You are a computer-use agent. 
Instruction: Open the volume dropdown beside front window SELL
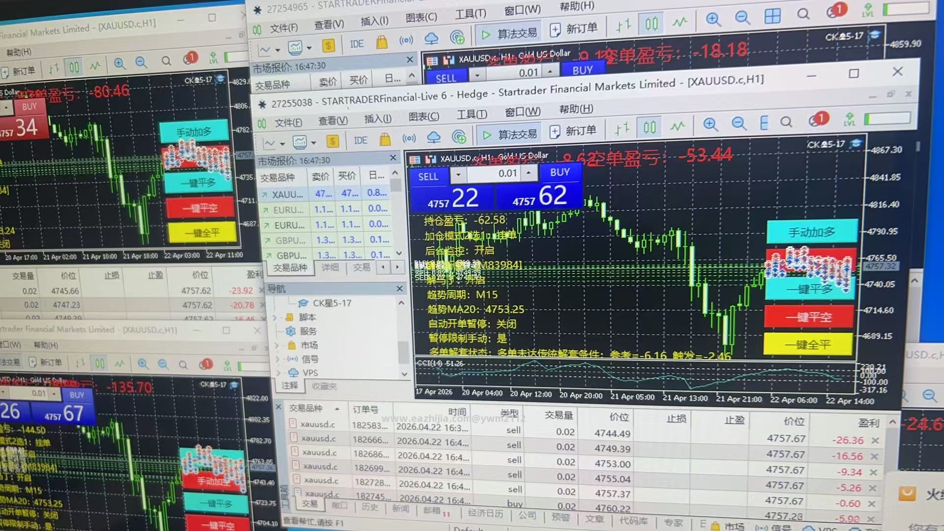click(458, 175)
